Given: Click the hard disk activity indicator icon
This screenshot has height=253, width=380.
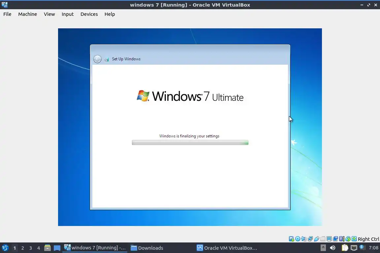Looking at the screenshot, I should point(291,239).
